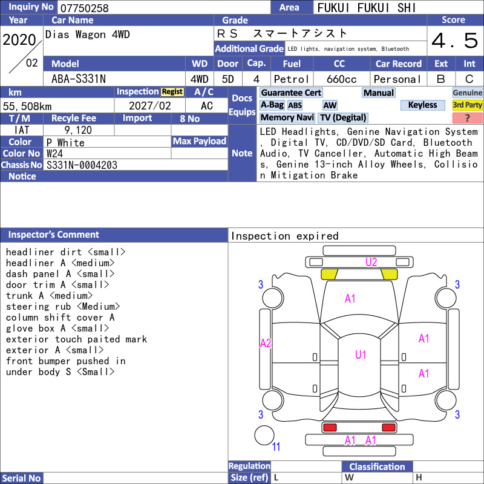Toggle the Guarantee Cert tag
484x484 pixels.
tap(291, 93)
